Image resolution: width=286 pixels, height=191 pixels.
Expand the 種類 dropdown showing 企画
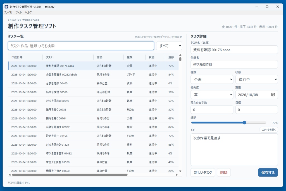[212, 80]
